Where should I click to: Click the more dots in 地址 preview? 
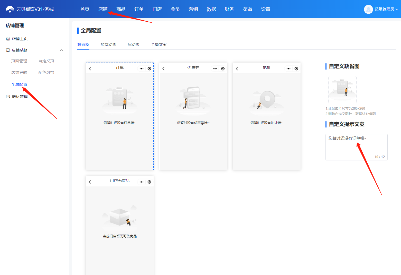click(288, 68)
